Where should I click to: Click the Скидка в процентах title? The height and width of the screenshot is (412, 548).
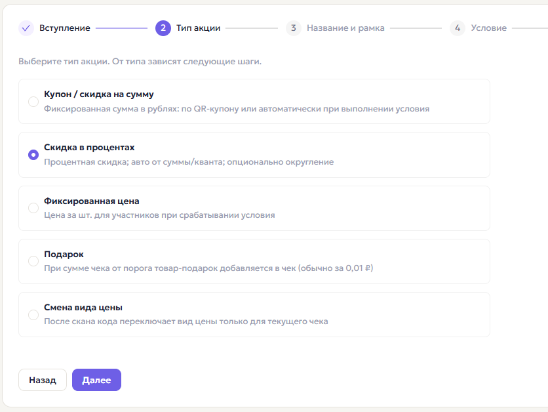point(89,147)
